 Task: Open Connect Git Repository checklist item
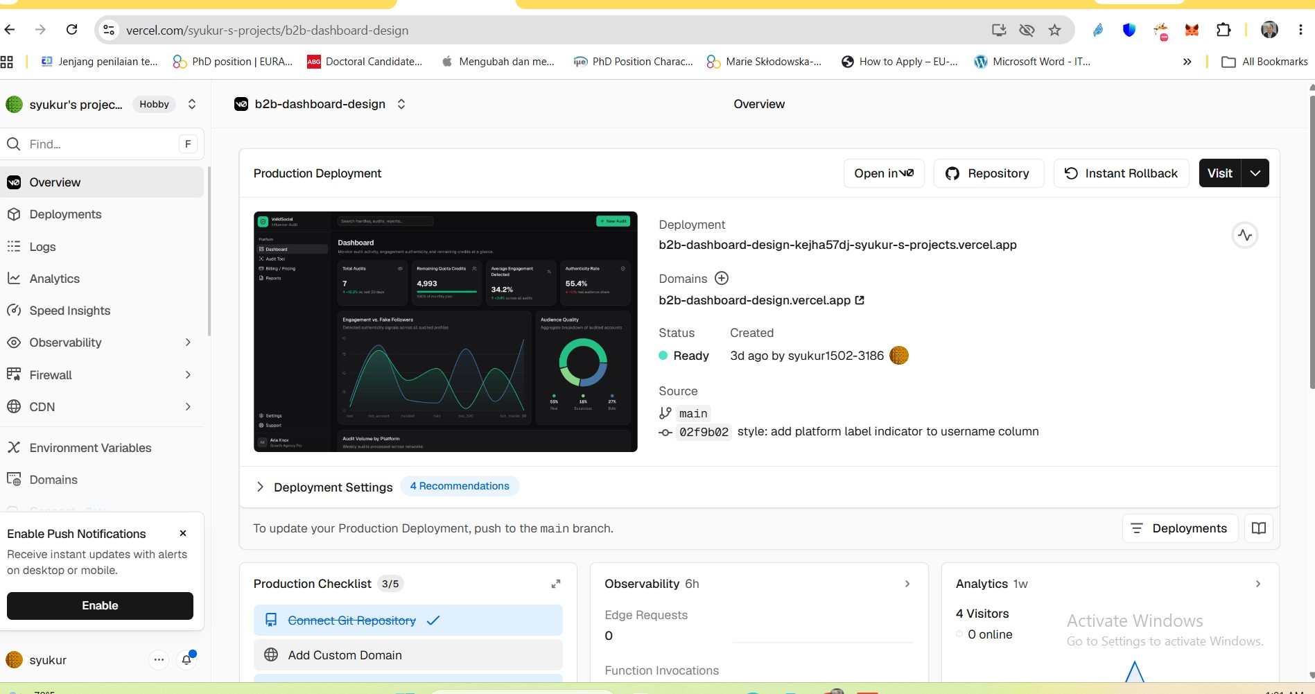point(408,621)
